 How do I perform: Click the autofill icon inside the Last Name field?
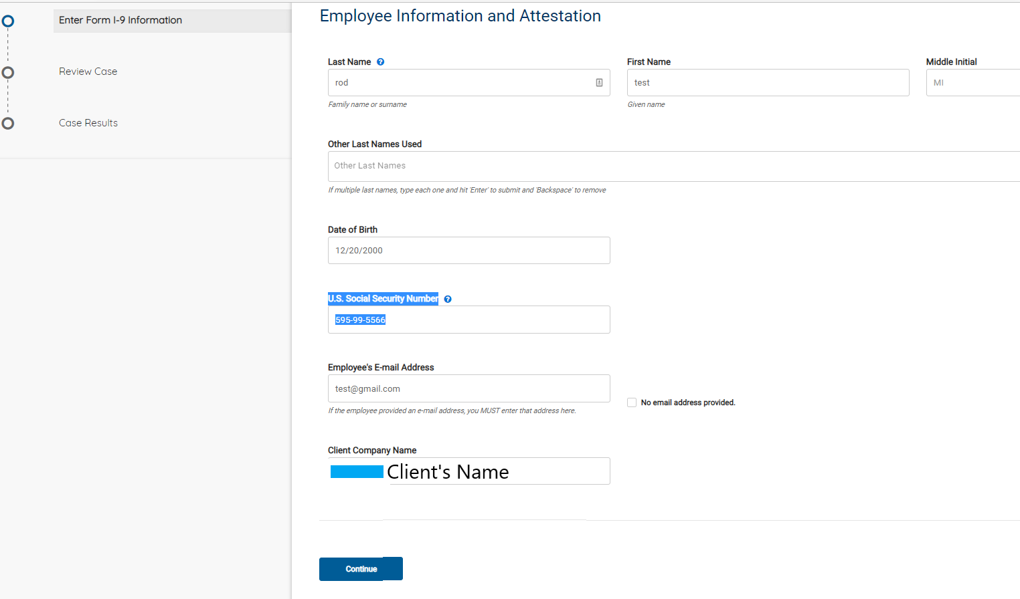tap(599, 82)
